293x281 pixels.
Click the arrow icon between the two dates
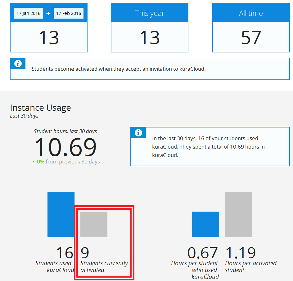[48, 13]
